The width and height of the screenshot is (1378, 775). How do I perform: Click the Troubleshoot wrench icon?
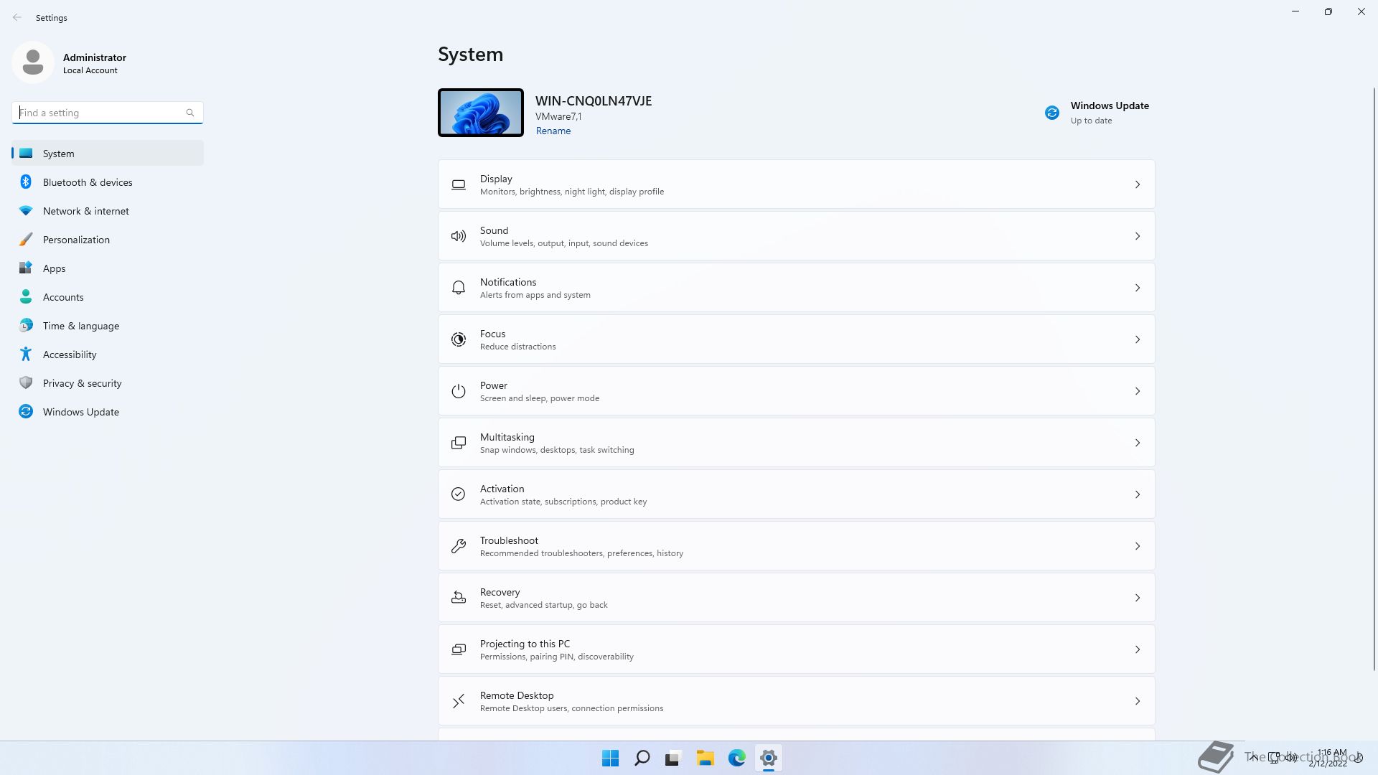point(459,546)
